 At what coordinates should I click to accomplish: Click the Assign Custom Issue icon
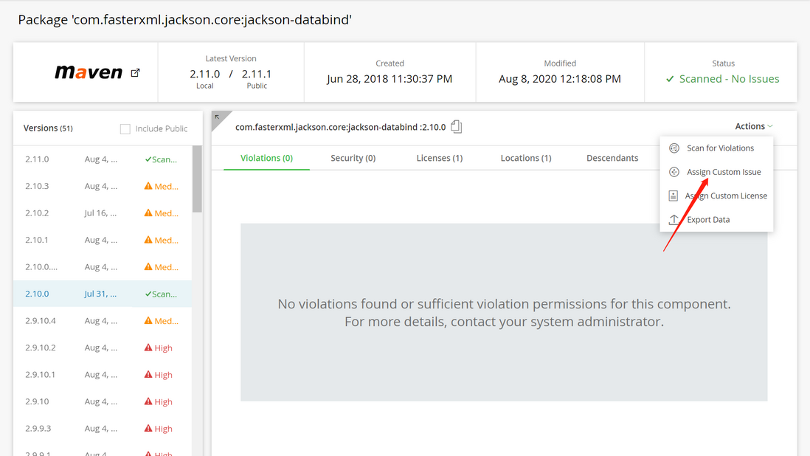click(674, 172)
